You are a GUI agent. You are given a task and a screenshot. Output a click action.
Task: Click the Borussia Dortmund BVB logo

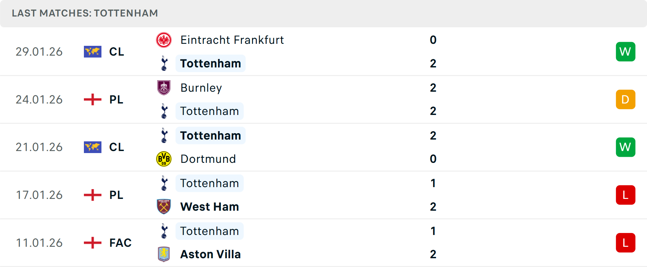164,159
